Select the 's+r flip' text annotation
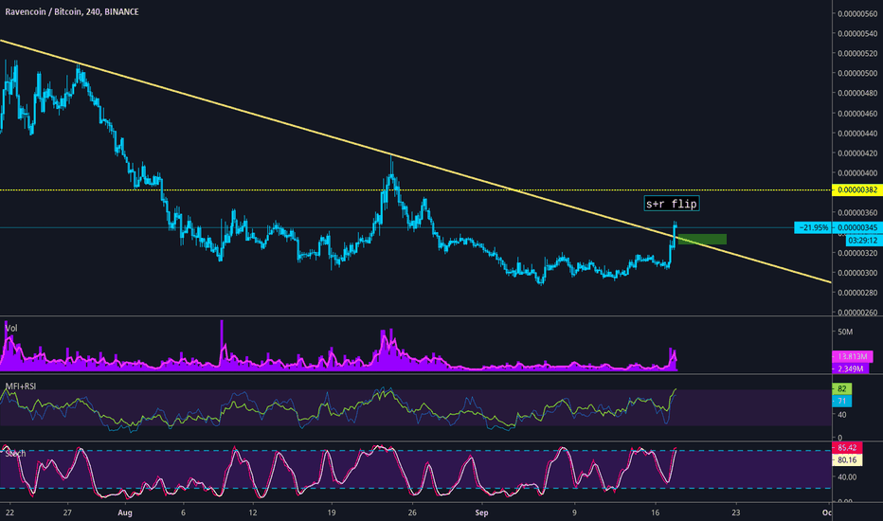This screenshot has height=521, width=883. coord(672,204)
